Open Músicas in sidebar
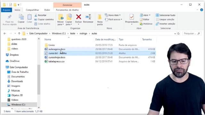 pyautogui.click(x=16, y=91)
